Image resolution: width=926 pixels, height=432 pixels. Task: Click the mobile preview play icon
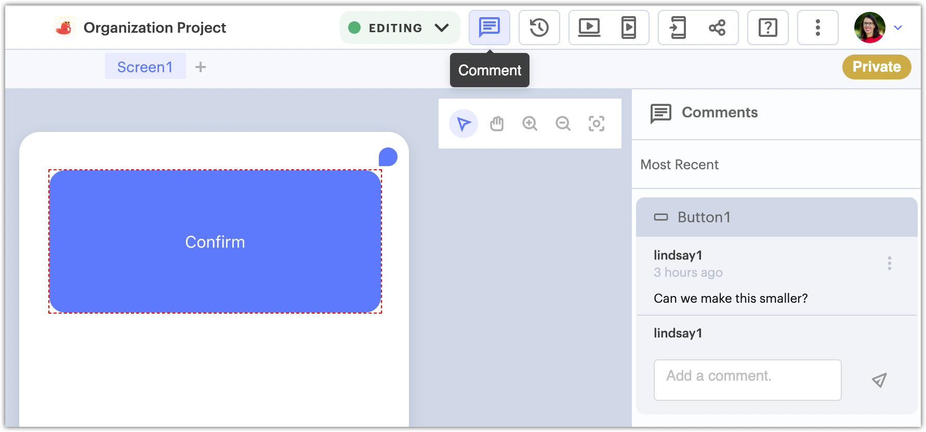629,28
